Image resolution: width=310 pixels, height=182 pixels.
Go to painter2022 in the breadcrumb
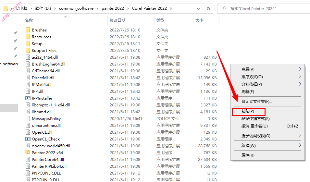[x=113, y=8]
